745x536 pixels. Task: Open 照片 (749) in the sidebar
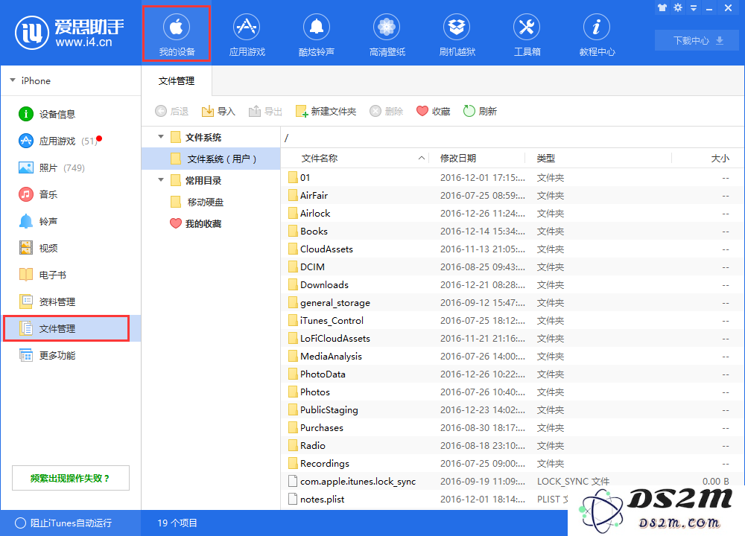[x=72, y=167]
